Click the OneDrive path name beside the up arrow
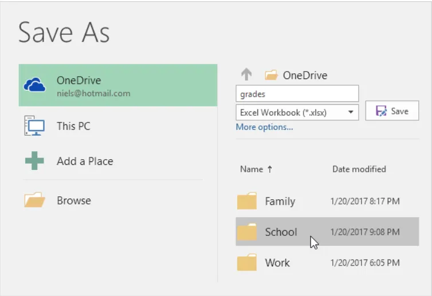This screenshot has width=432, height=296. (x=305, y=75)
